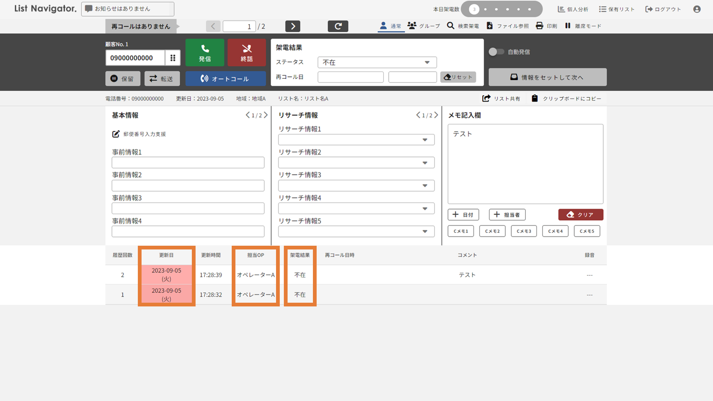Image resolution: width=713 pixels, height=401 pixels.
Task: Switch to the グループ mode tab
Action: point(424,26)
